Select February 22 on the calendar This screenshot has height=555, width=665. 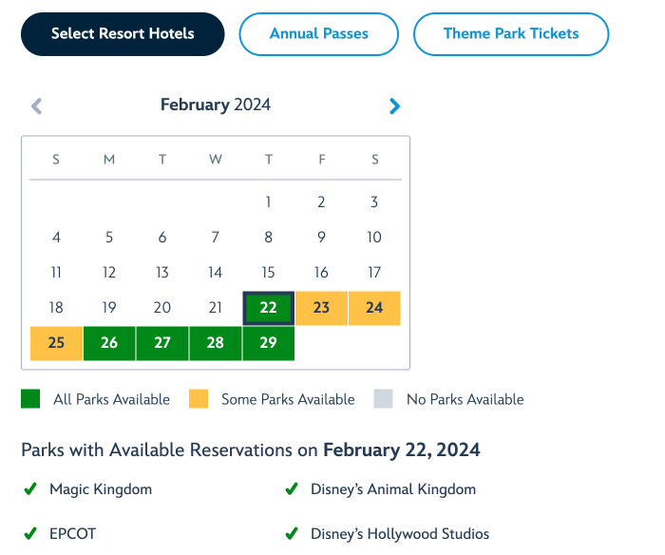tap(268, 308)
